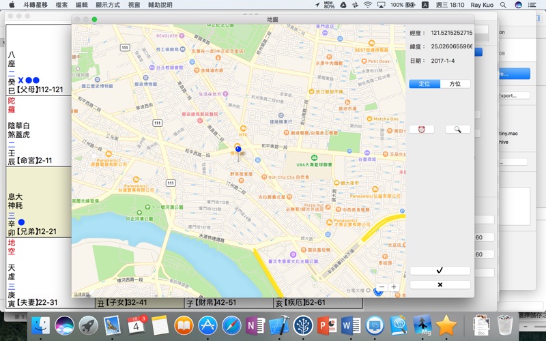Zoom in with the map plus button
This screenshot has height=341, width=546.
pyautogui.click(x=394, y=287)
